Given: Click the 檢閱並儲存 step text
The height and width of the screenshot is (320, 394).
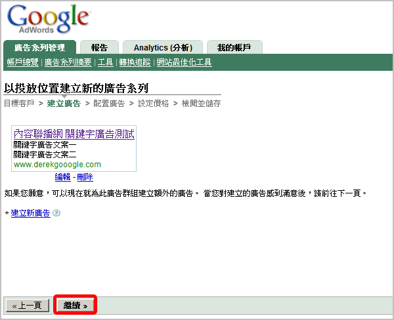Looking at the screenshot, I should pos(201,104).
